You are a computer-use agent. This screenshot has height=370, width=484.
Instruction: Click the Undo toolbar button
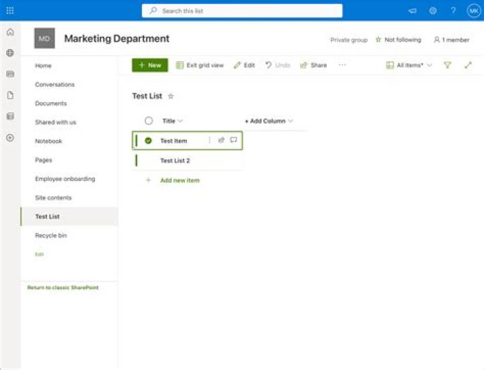point(278,65)
